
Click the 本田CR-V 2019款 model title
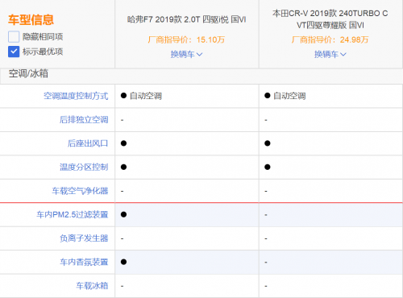coord(330,19)
